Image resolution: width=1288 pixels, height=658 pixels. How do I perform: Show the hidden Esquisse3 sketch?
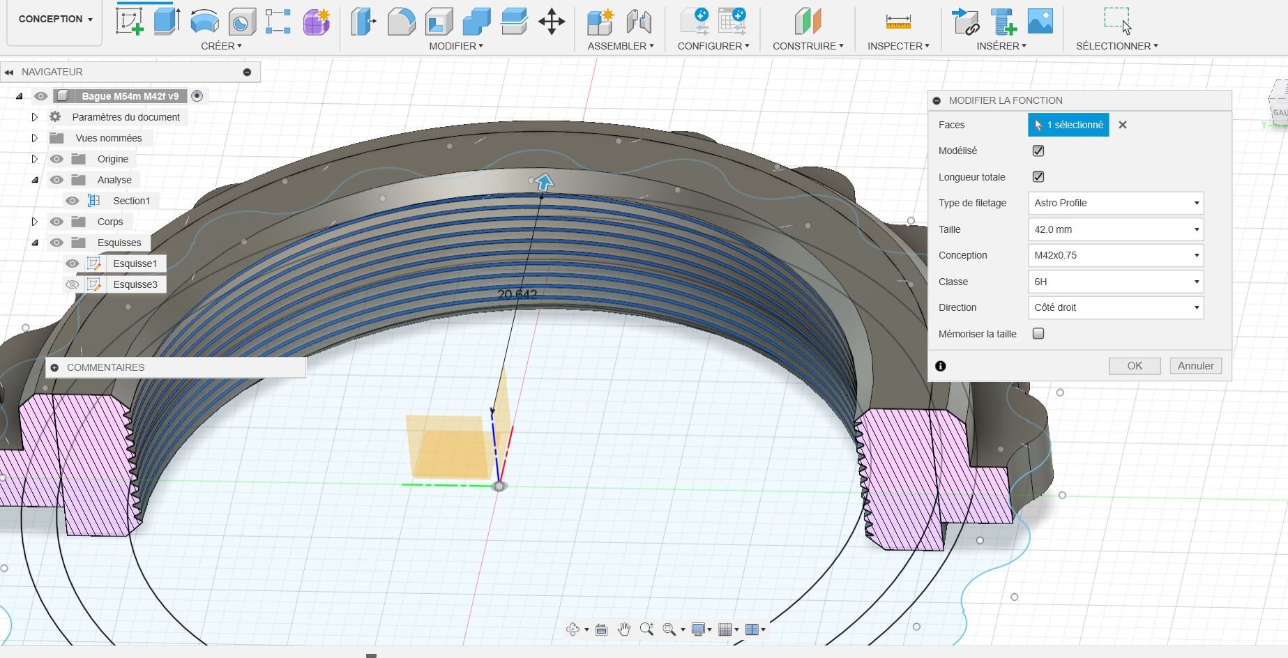72,284
